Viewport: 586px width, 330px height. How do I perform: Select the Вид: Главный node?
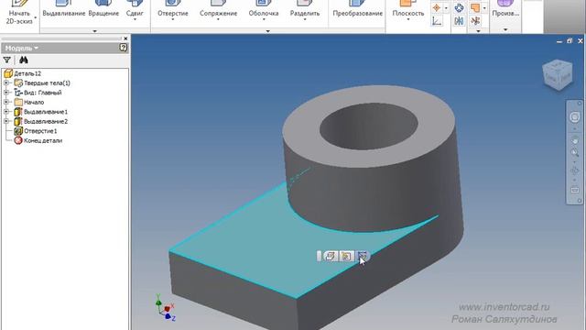[43, 93]
